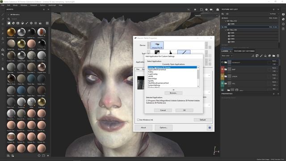The height and width of the screenshot is (161, 286).
Task: Select the Intuos Pro M device icon
Action: tap(157, 45)
